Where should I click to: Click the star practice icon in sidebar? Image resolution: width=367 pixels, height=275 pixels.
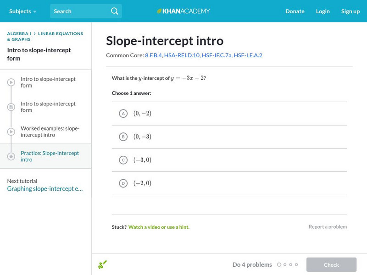[11, 156]
